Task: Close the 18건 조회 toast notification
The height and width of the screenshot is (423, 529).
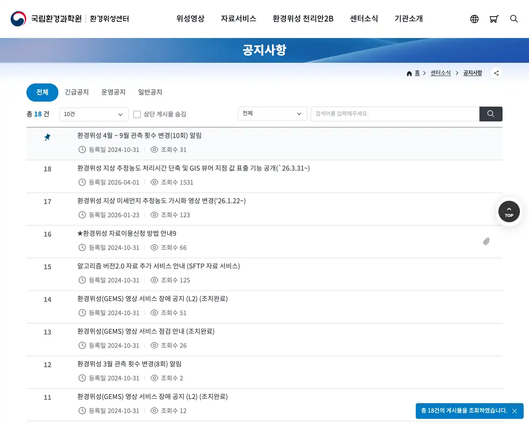Action: (x=515, y=411)
